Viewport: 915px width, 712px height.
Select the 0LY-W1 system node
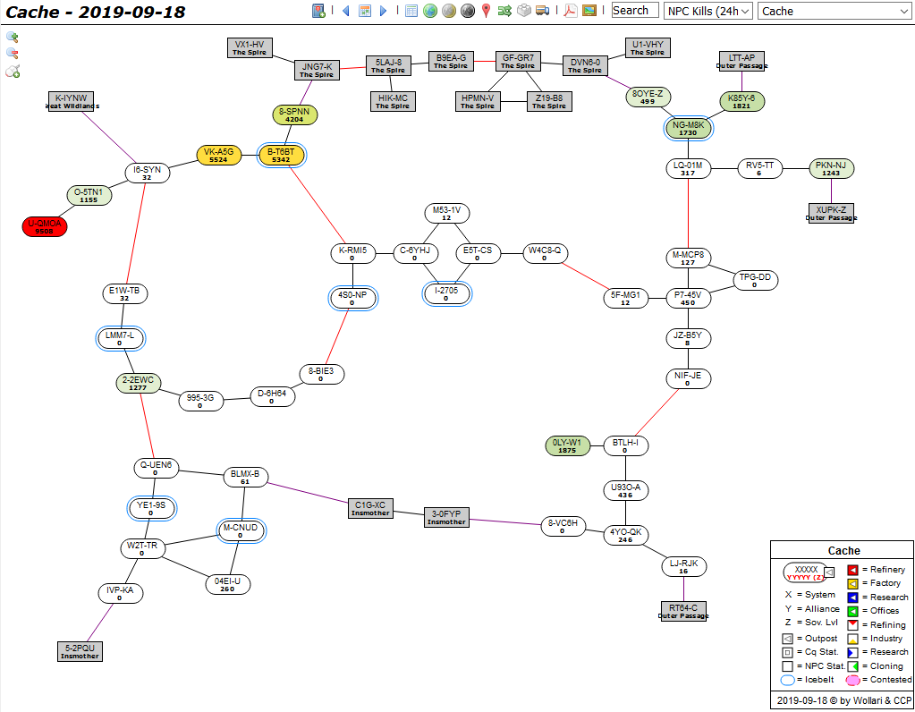[567, 445]
